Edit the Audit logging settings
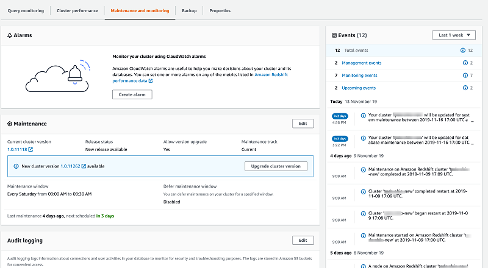Image resolution: width=488 pixels, height=268 pixels. coord(303,241)
